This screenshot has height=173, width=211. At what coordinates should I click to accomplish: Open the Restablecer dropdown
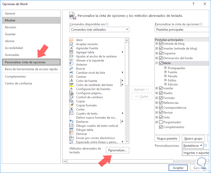(193, 146)
